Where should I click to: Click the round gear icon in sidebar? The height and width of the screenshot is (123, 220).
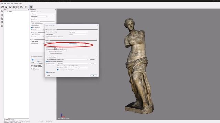(2, 26)
